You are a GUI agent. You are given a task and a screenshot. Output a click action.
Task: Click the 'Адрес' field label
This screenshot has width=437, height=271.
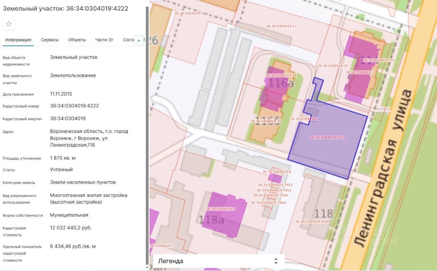[x=9, y=132]
